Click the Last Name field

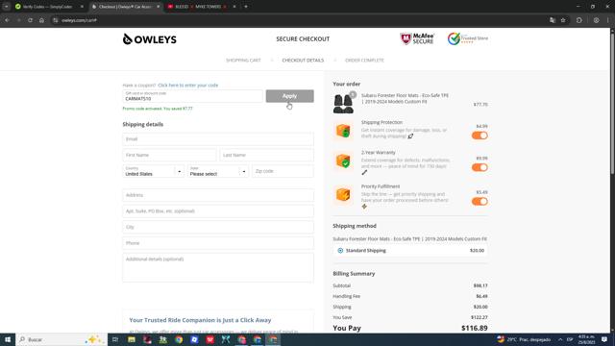(267, 155)
